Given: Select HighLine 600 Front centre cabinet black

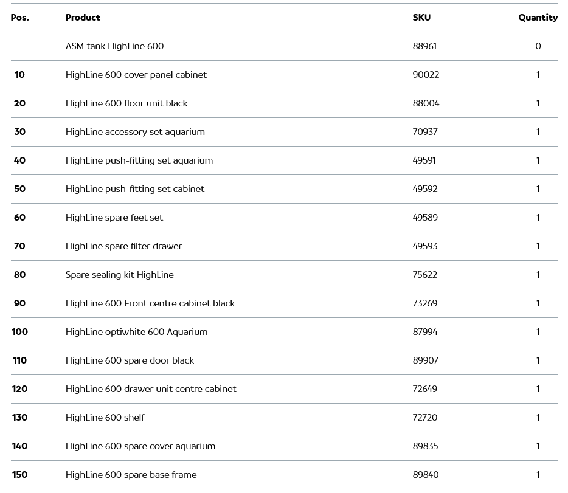Looking at the screenshot, I should [150, 303].
